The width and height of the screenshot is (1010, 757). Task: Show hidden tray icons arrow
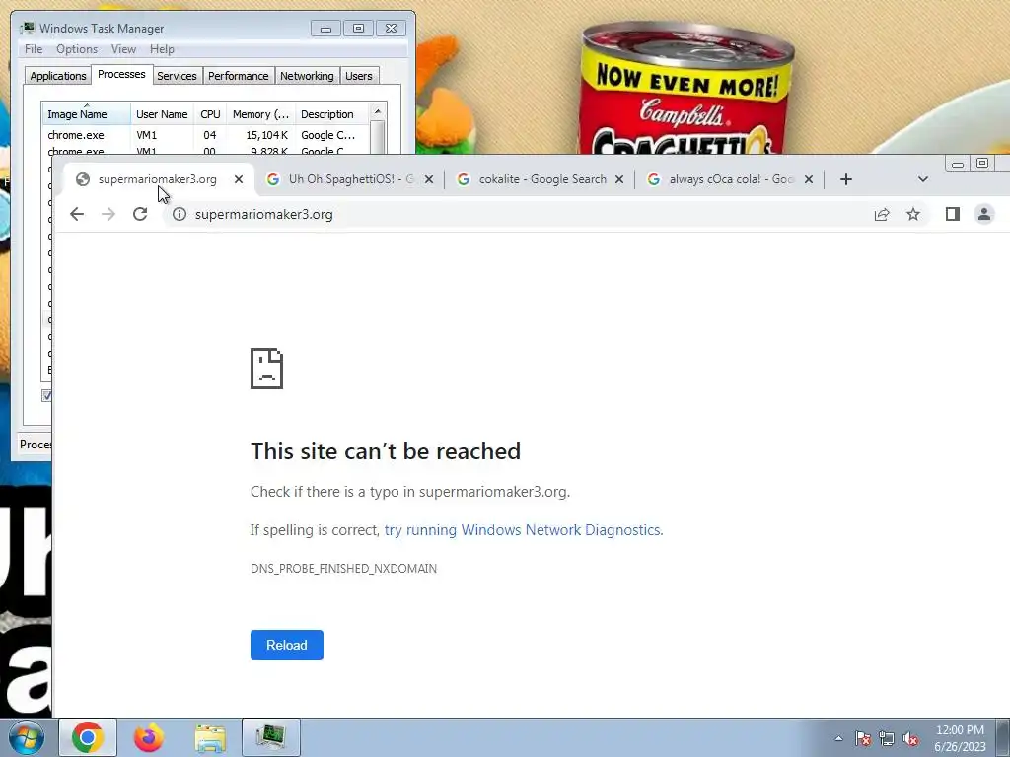coord(838,738)
